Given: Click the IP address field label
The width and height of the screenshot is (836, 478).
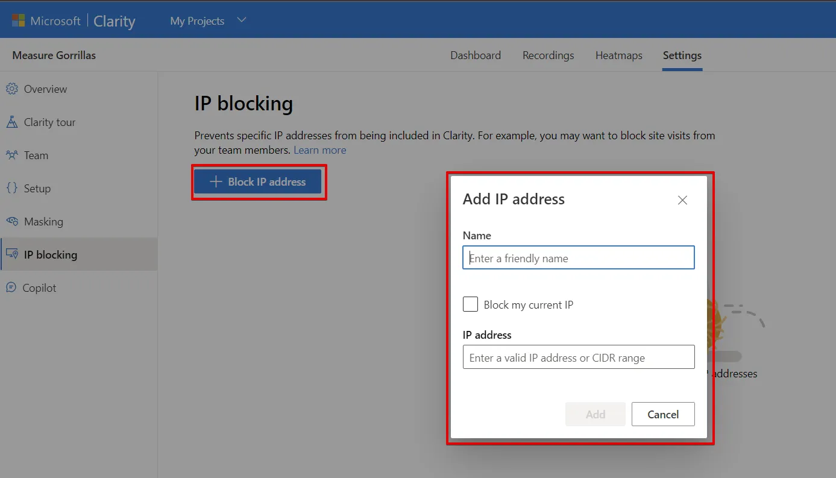Looking at the screenshot, I should pyautogui.click(x=487, y=335).
